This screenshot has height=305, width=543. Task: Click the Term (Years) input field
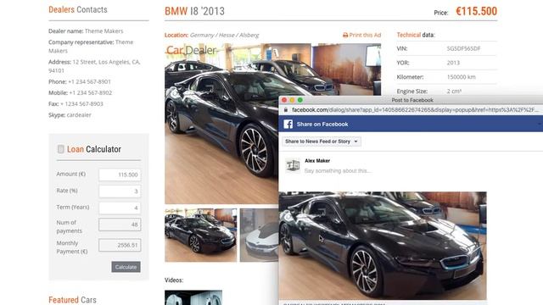click(120, 208)
